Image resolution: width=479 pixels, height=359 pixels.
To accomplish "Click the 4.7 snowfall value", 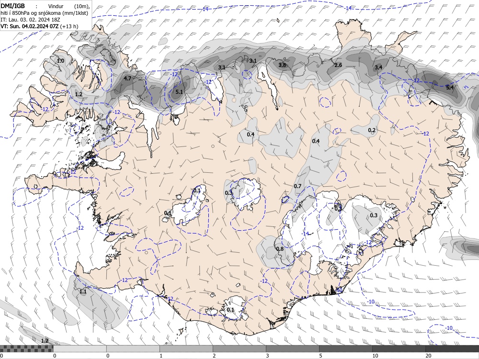I will [127, 79].
